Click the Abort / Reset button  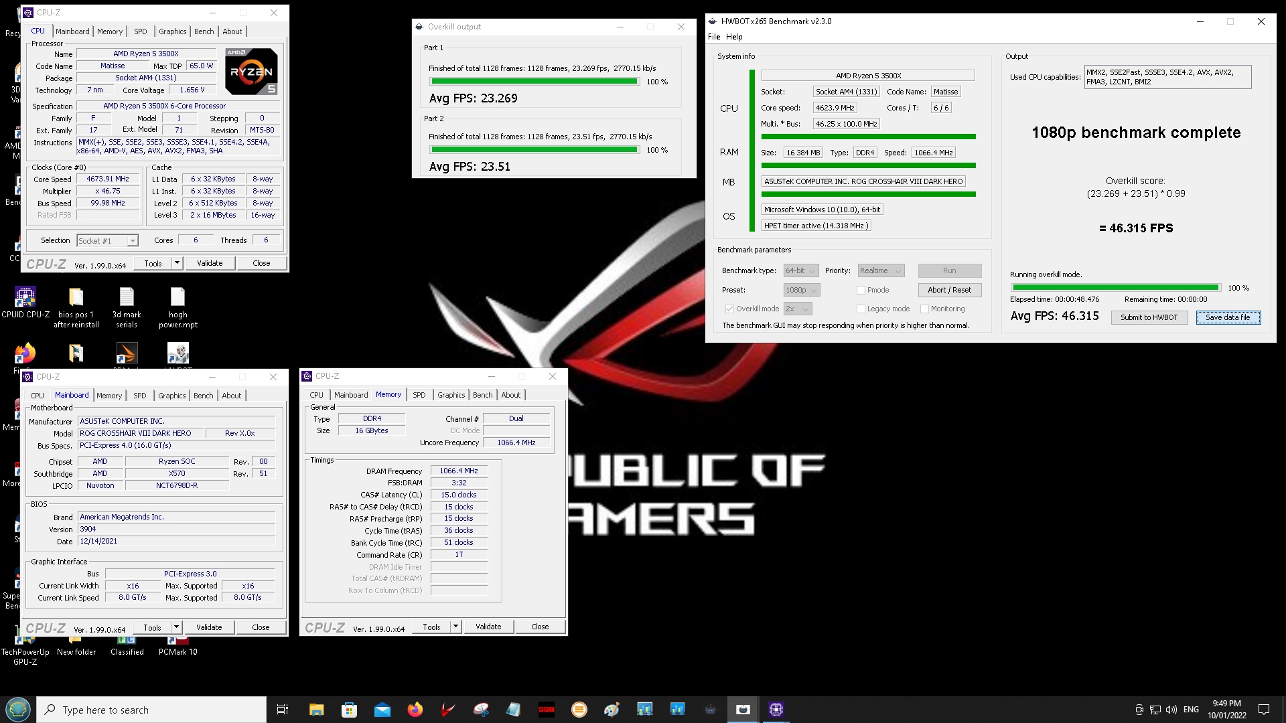point(949,290)
